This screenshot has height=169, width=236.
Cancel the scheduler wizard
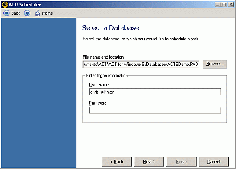[214, 162]
